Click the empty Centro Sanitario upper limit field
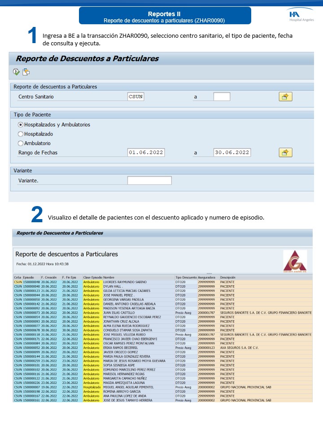This screenshot has width=323, height=431. pos(222,97)
